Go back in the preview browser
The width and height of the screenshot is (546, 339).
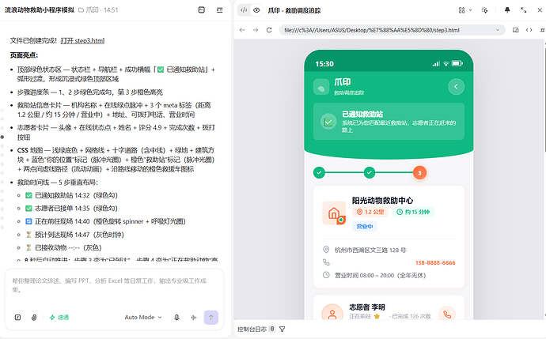point(242,30)
